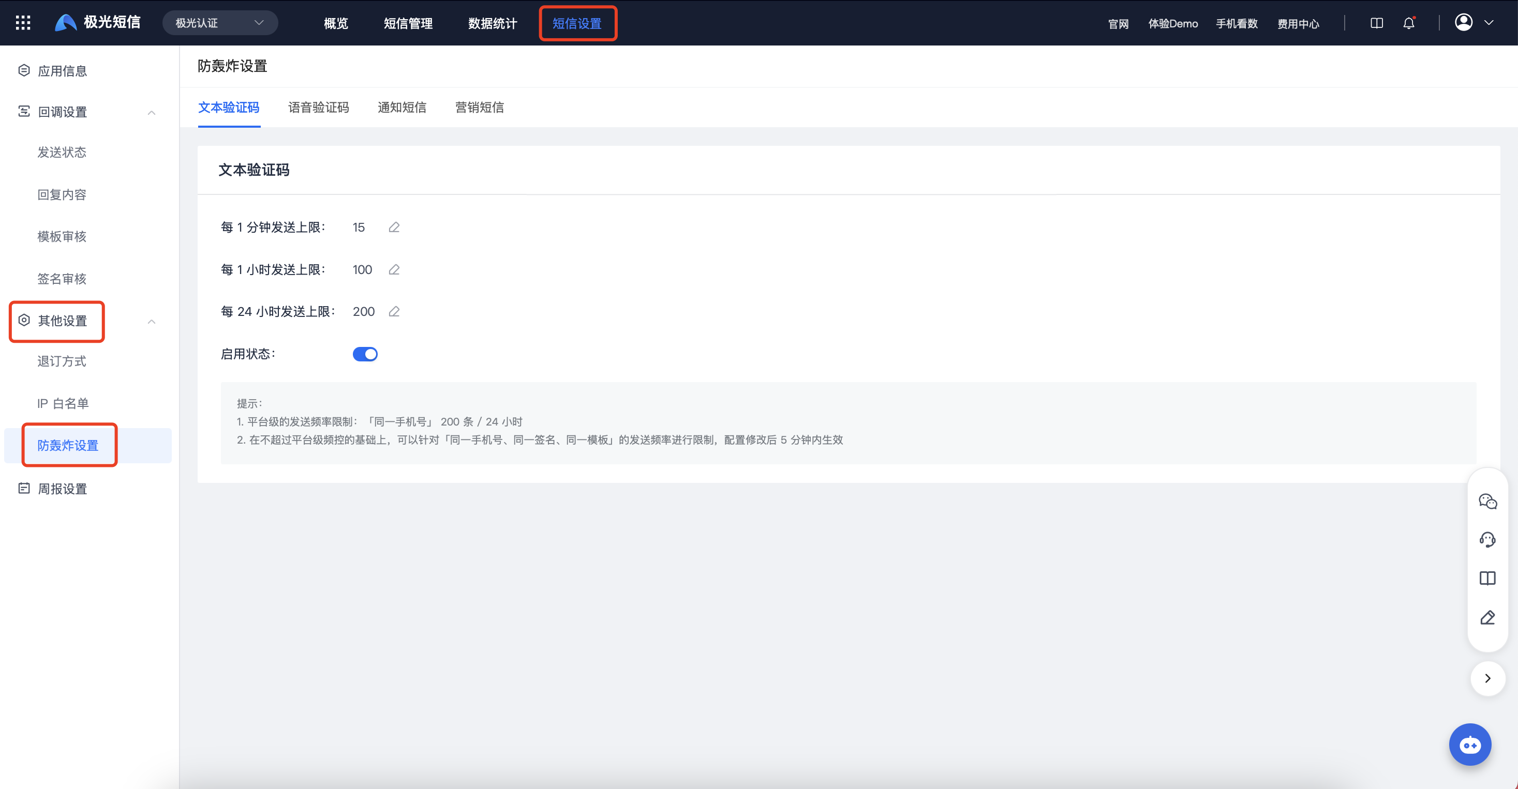Image resolution: width=1518 pixels, height=789 pixels.
Task: Visit the 官网 link
Action: point(1119,24)
